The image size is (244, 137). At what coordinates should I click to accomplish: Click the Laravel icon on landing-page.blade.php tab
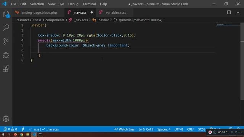coord(17,12)
